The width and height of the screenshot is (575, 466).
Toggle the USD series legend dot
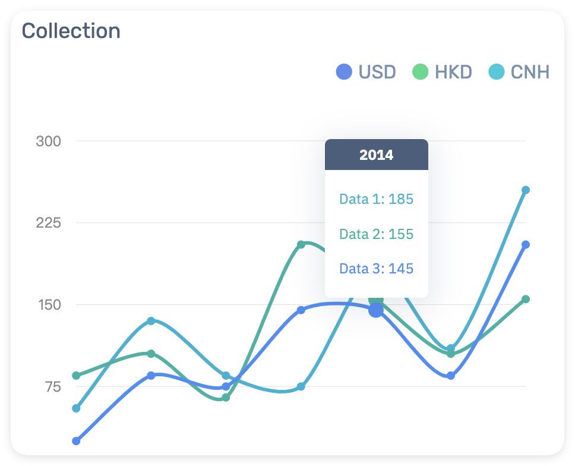pos(344,71)
